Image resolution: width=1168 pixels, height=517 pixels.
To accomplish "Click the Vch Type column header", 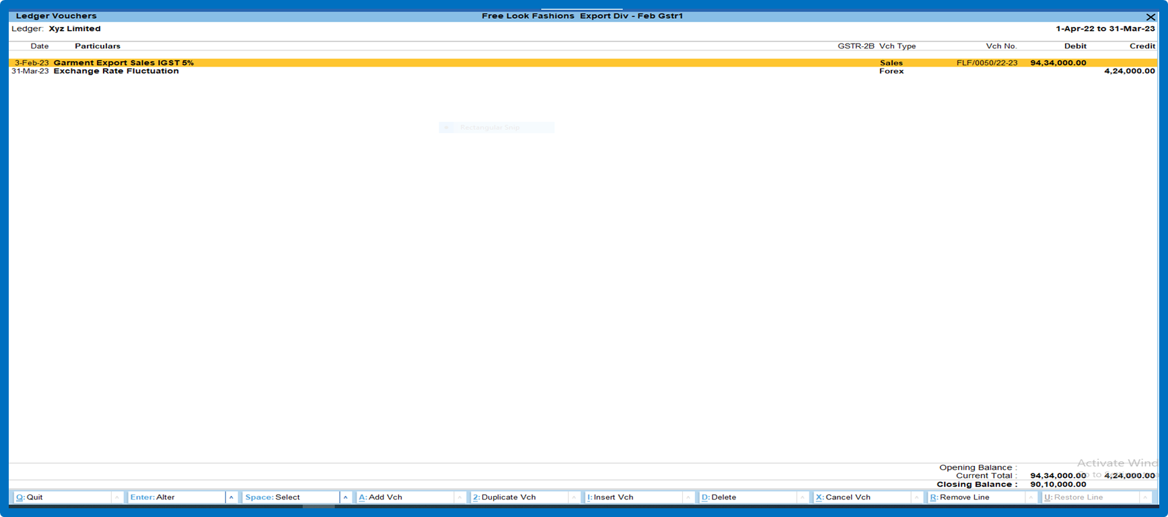I will point(898,46).
